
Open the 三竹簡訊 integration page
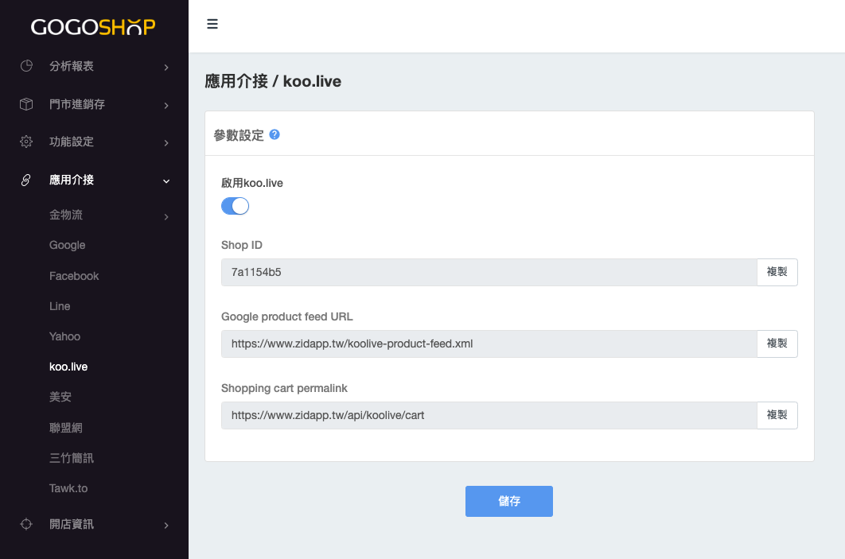pyautogui.click(x=72, y=458)
